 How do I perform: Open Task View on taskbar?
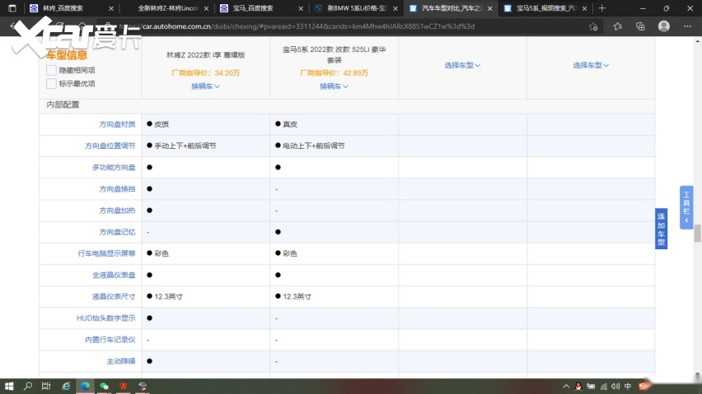coord(46,386)
